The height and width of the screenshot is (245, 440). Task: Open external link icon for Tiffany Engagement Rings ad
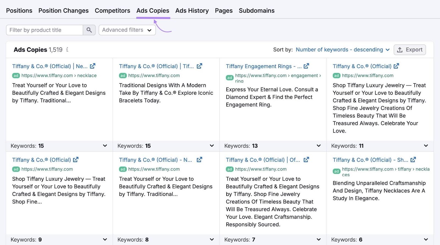(306, 66)
